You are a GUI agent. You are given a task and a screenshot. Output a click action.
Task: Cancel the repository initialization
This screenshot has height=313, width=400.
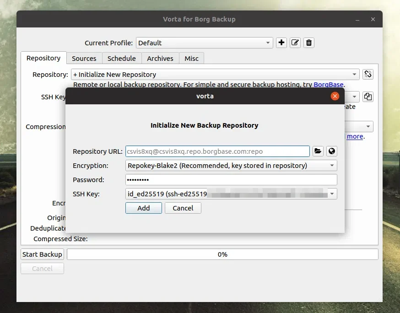click(x=183, y=208)
